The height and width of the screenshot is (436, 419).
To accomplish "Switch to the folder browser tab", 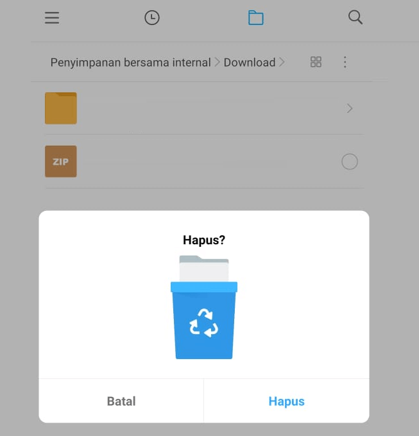I will click(255, 18).
